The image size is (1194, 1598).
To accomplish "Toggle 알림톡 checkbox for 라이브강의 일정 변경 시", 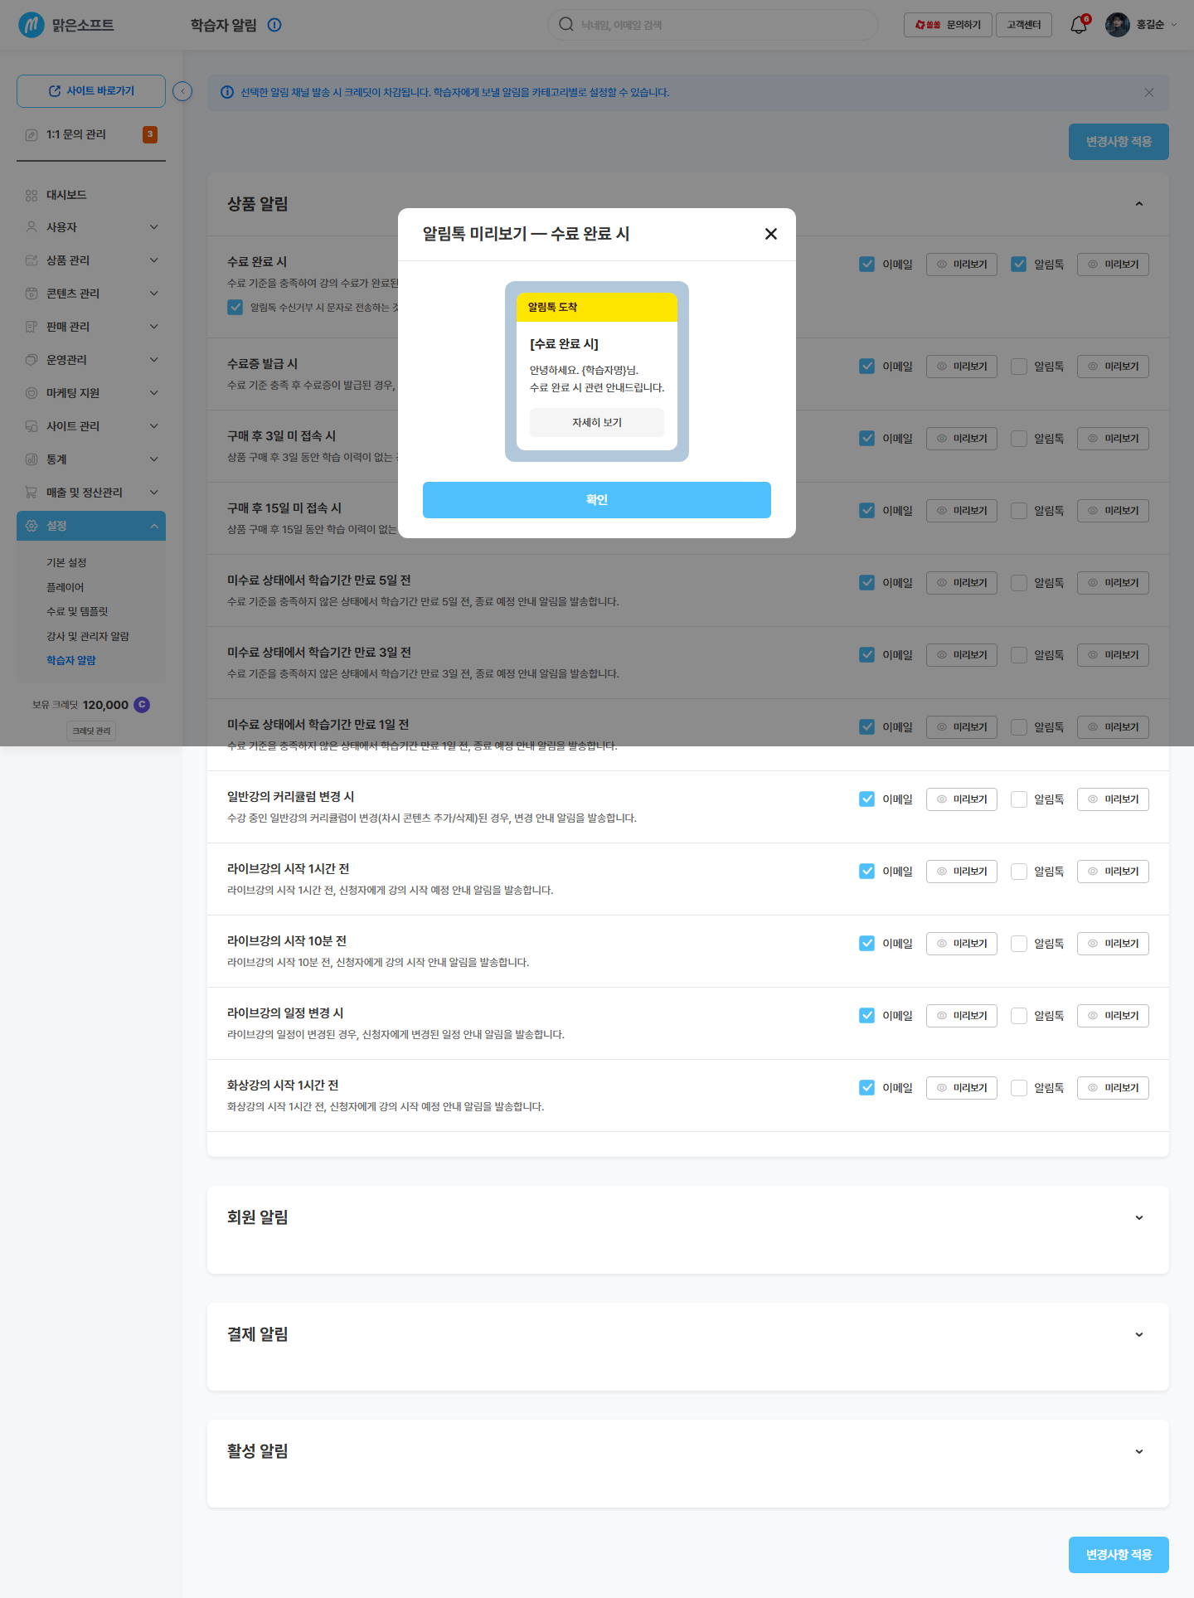I will 1019,1016.
